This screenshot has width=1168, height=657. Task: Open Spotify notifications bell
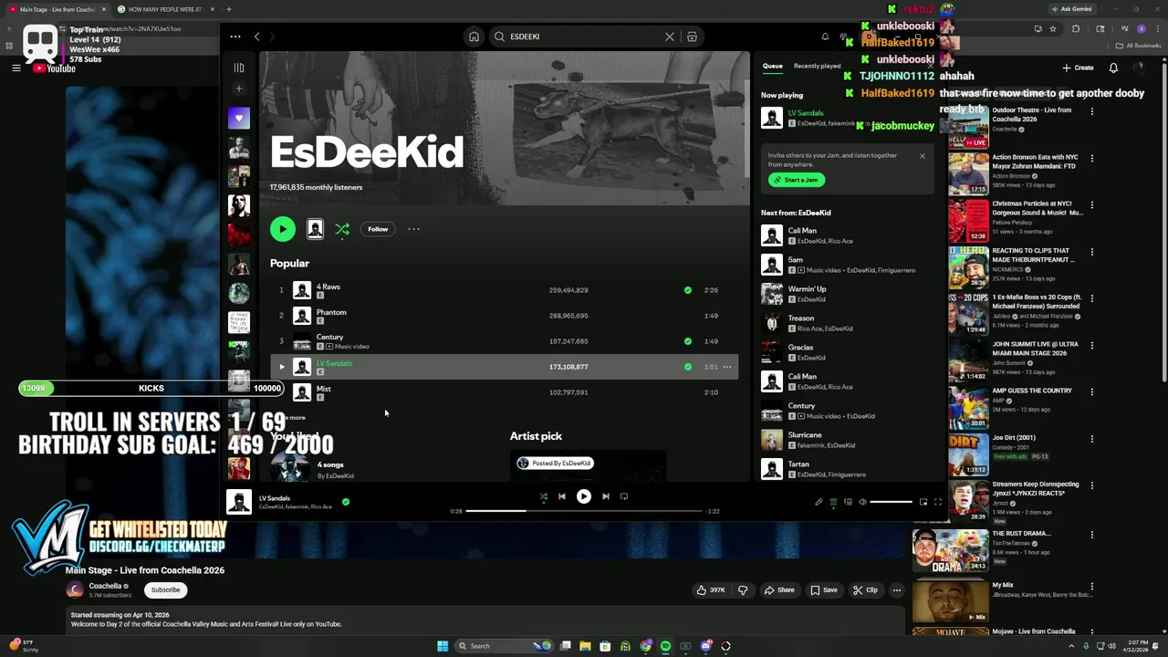(x=825, y=36)
